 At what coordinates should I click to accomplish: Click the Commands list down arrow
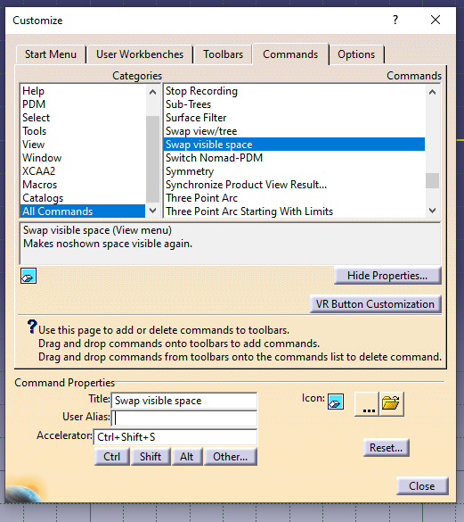[433, 211]
